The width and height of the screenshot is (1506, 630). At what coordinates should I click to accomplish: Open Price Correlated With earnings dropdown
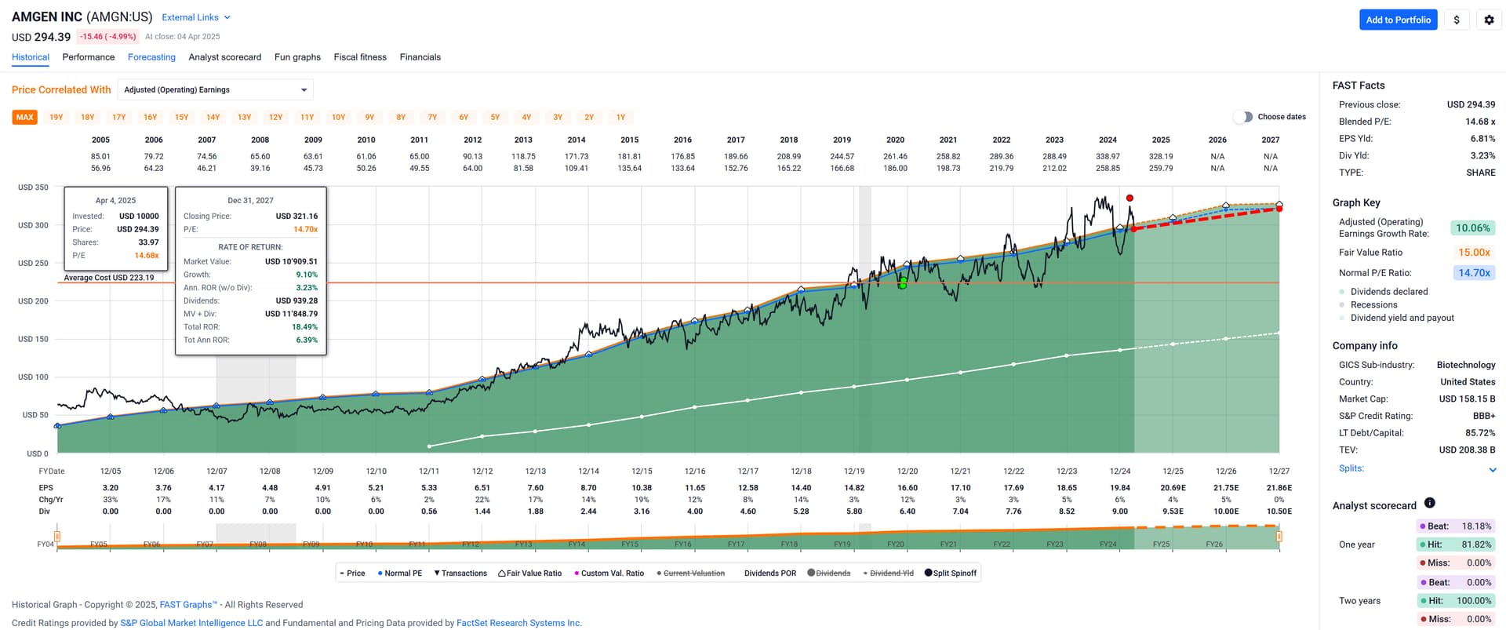(x=215, y=89)
